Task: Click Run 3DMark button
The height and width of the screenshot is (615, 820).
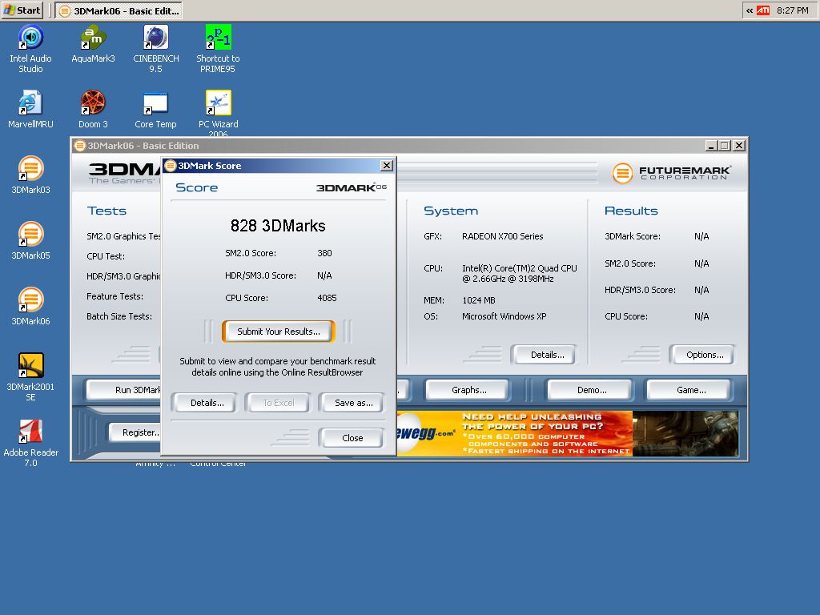Action: tap(124, 390)
